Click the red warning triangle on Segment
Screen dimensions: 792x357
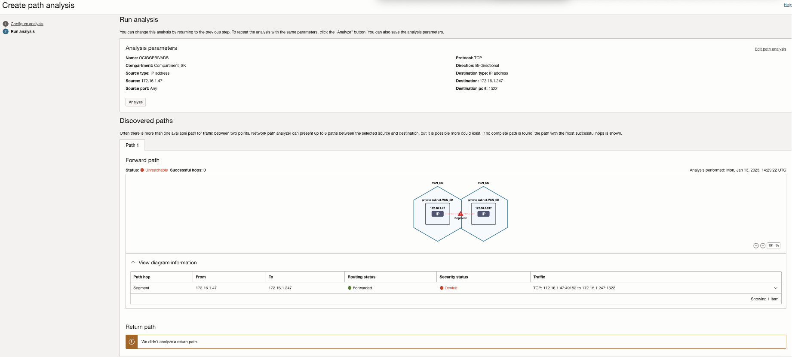(460, 214)
